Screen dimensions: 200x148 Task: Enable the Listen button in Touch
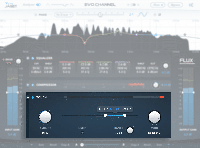coord(82,133)
